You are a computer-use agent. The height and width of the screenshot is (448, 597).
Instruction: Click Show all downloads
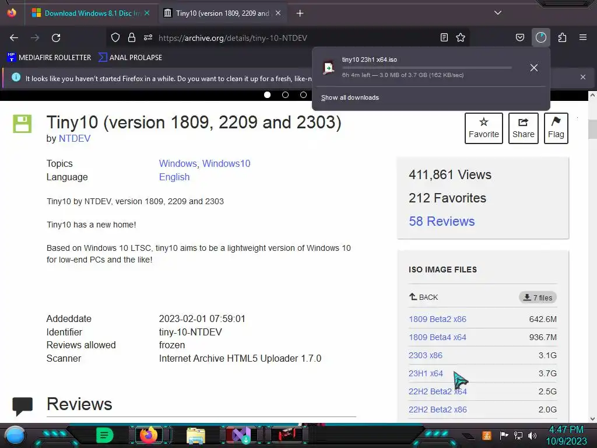(350, 97)
